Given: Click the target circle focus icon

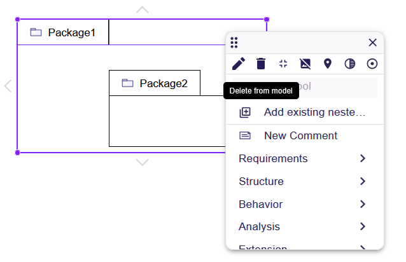Looking at the screenshot, I should pos(372,64).
